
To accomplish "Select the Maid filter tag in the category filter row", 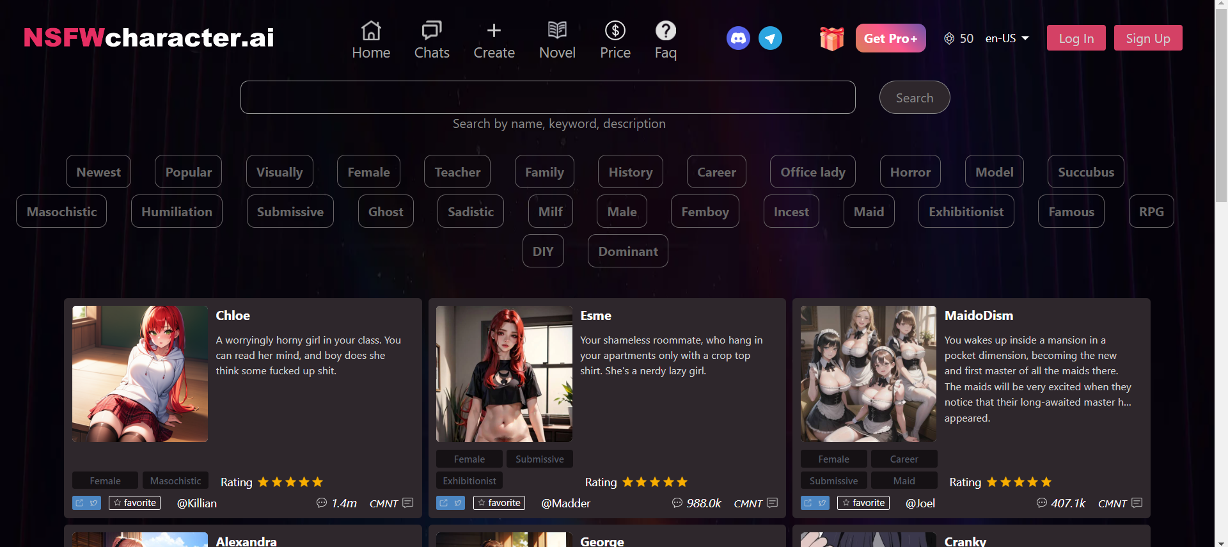I will pyautogui.click(x=869, y=211).
